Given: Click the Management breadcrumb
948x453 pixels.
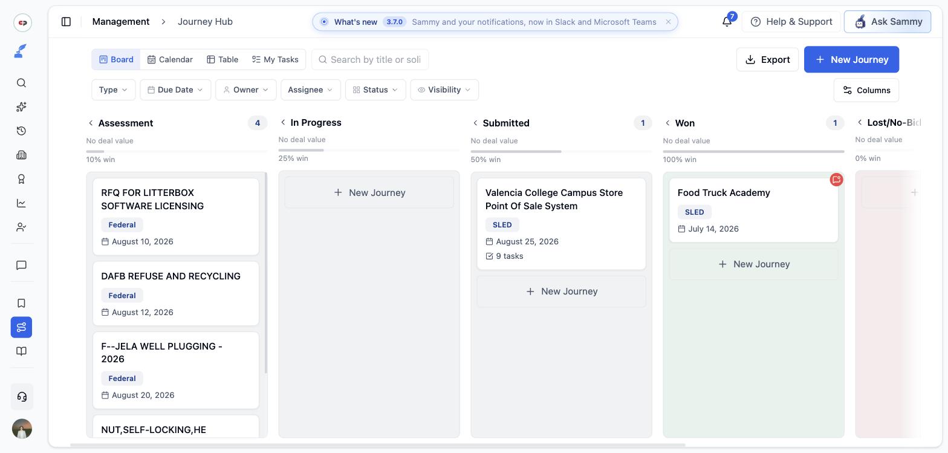Looking at the screenshot, I should point(121,22).
